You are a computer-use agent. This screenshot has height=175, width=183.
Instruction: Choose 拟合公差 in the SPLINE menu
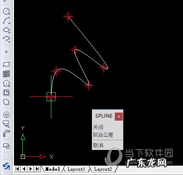click(103, 135)
